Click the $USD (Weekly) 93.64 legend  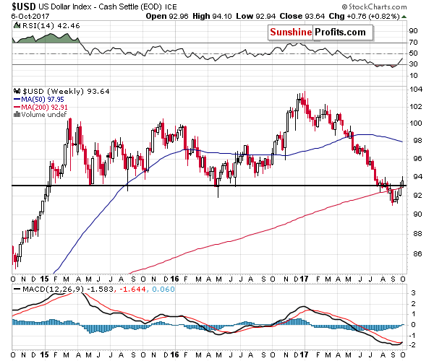[66, 92]
